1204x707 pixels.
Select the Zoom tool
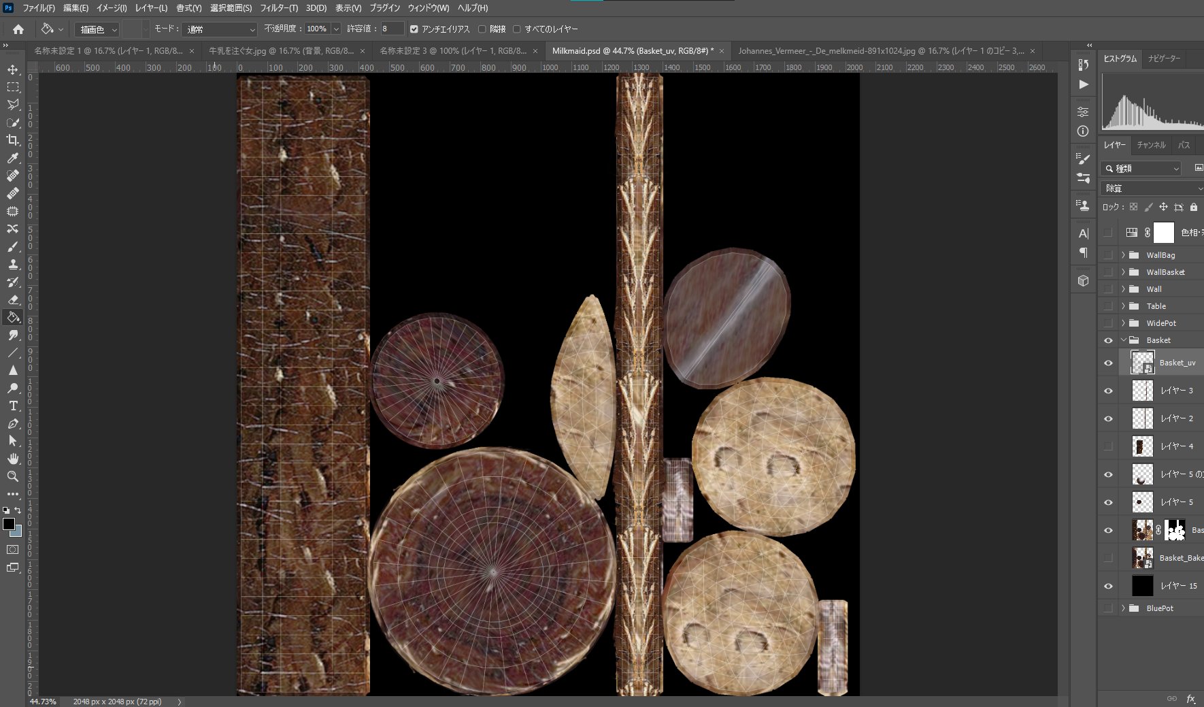coord(13,476)
